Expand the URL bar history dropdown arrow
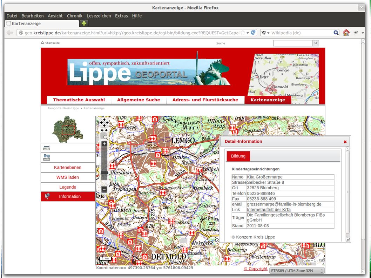 pyautogui.click(x=248, y=33)
